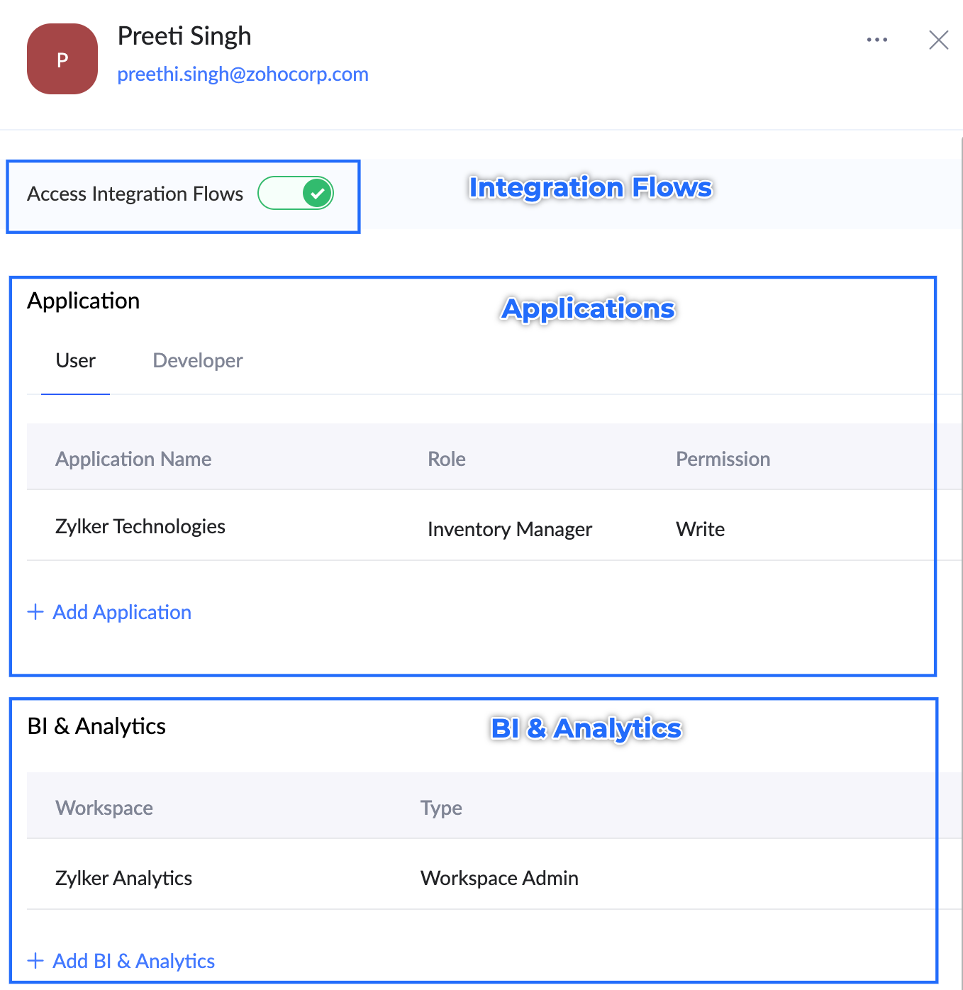Click the Workspace column header
Image resolution: width=963 pixels, height=990 pixels.
coord(104,808)
